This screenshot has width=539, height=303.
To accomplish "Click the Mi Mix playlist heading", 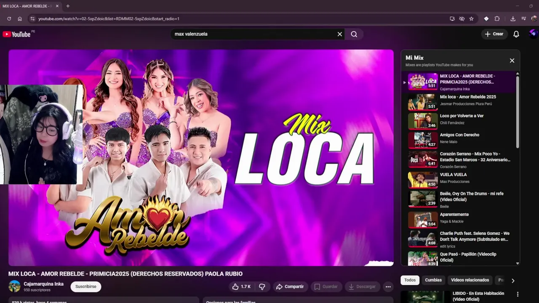I will [414, 58].
